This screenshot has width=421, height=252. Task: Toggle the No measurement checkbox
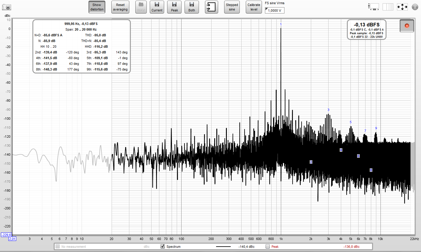click(58, 246)
